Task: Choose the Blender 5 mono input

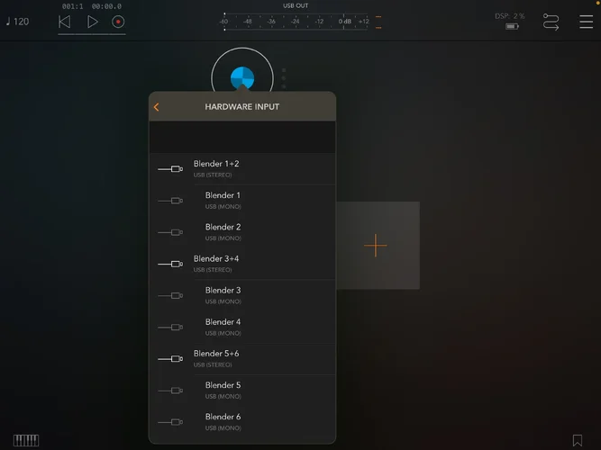Action: tap(242, 391)
